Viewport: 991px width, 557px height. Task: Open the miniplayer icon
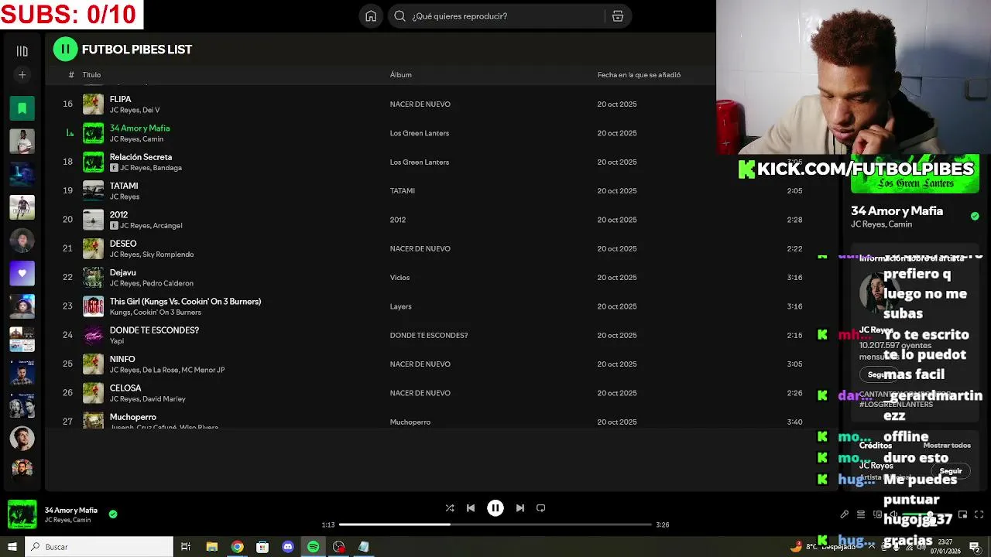coord(963,514)
